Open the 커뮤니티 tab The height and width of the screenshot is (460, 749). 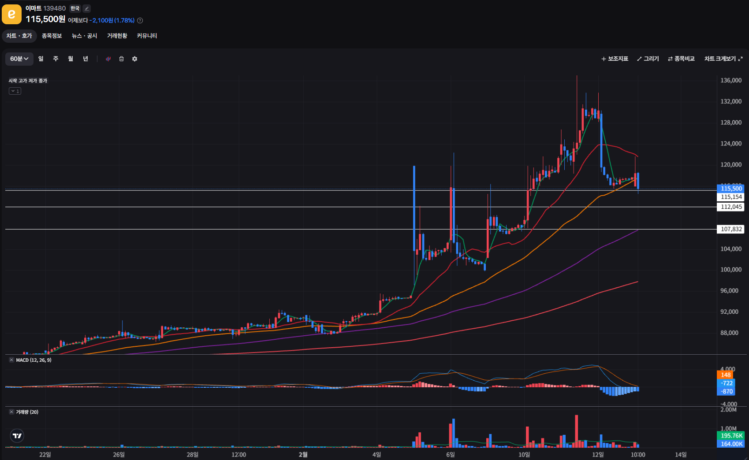[x=147, y=36]
